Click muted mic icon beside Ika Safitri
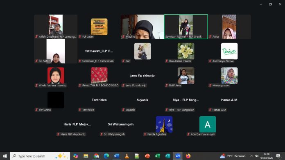 [36, 61]
